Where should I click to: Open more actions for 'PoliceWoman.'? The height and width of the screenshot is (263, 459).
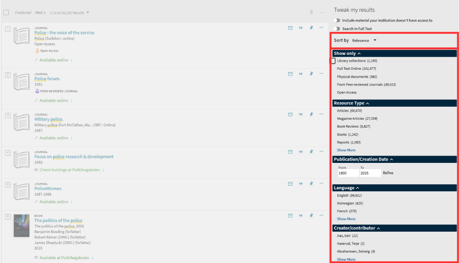pos(321,183)
